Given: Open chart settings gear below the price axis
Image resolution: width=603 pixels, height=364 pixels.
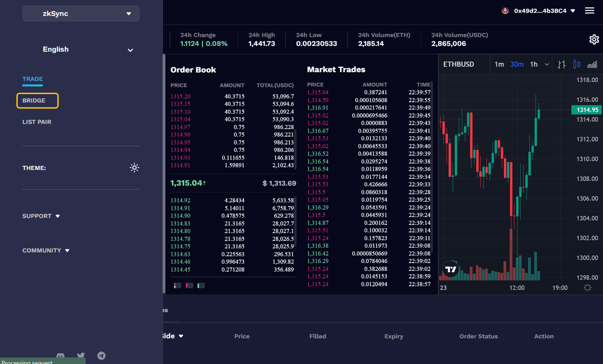Looking at the screenshot, I should 588,288.
